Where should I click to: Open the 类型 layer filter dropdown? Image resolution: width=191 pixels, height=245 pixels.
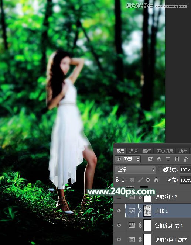click(x=128, y=159)
